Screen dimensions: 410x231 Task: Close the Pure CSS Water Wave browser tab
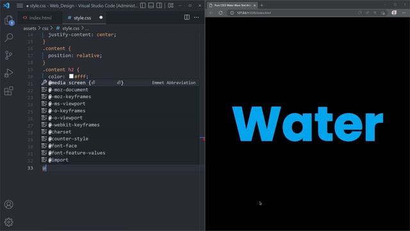255,5
